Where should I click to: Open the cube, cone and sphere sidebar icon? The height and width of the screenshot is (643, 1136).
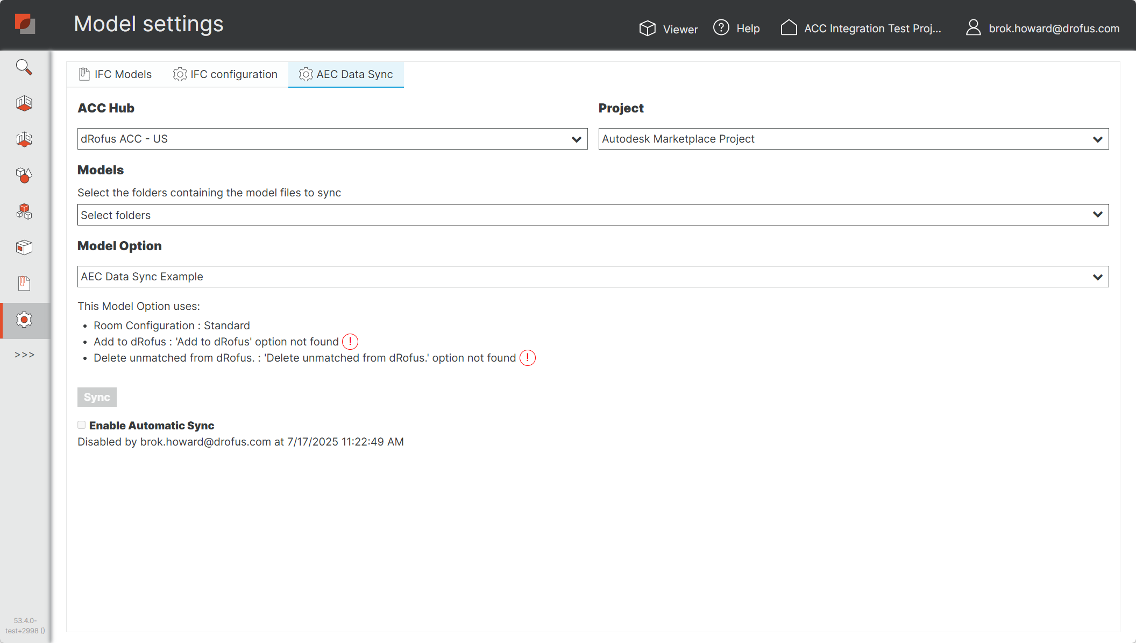pos(24,175)
